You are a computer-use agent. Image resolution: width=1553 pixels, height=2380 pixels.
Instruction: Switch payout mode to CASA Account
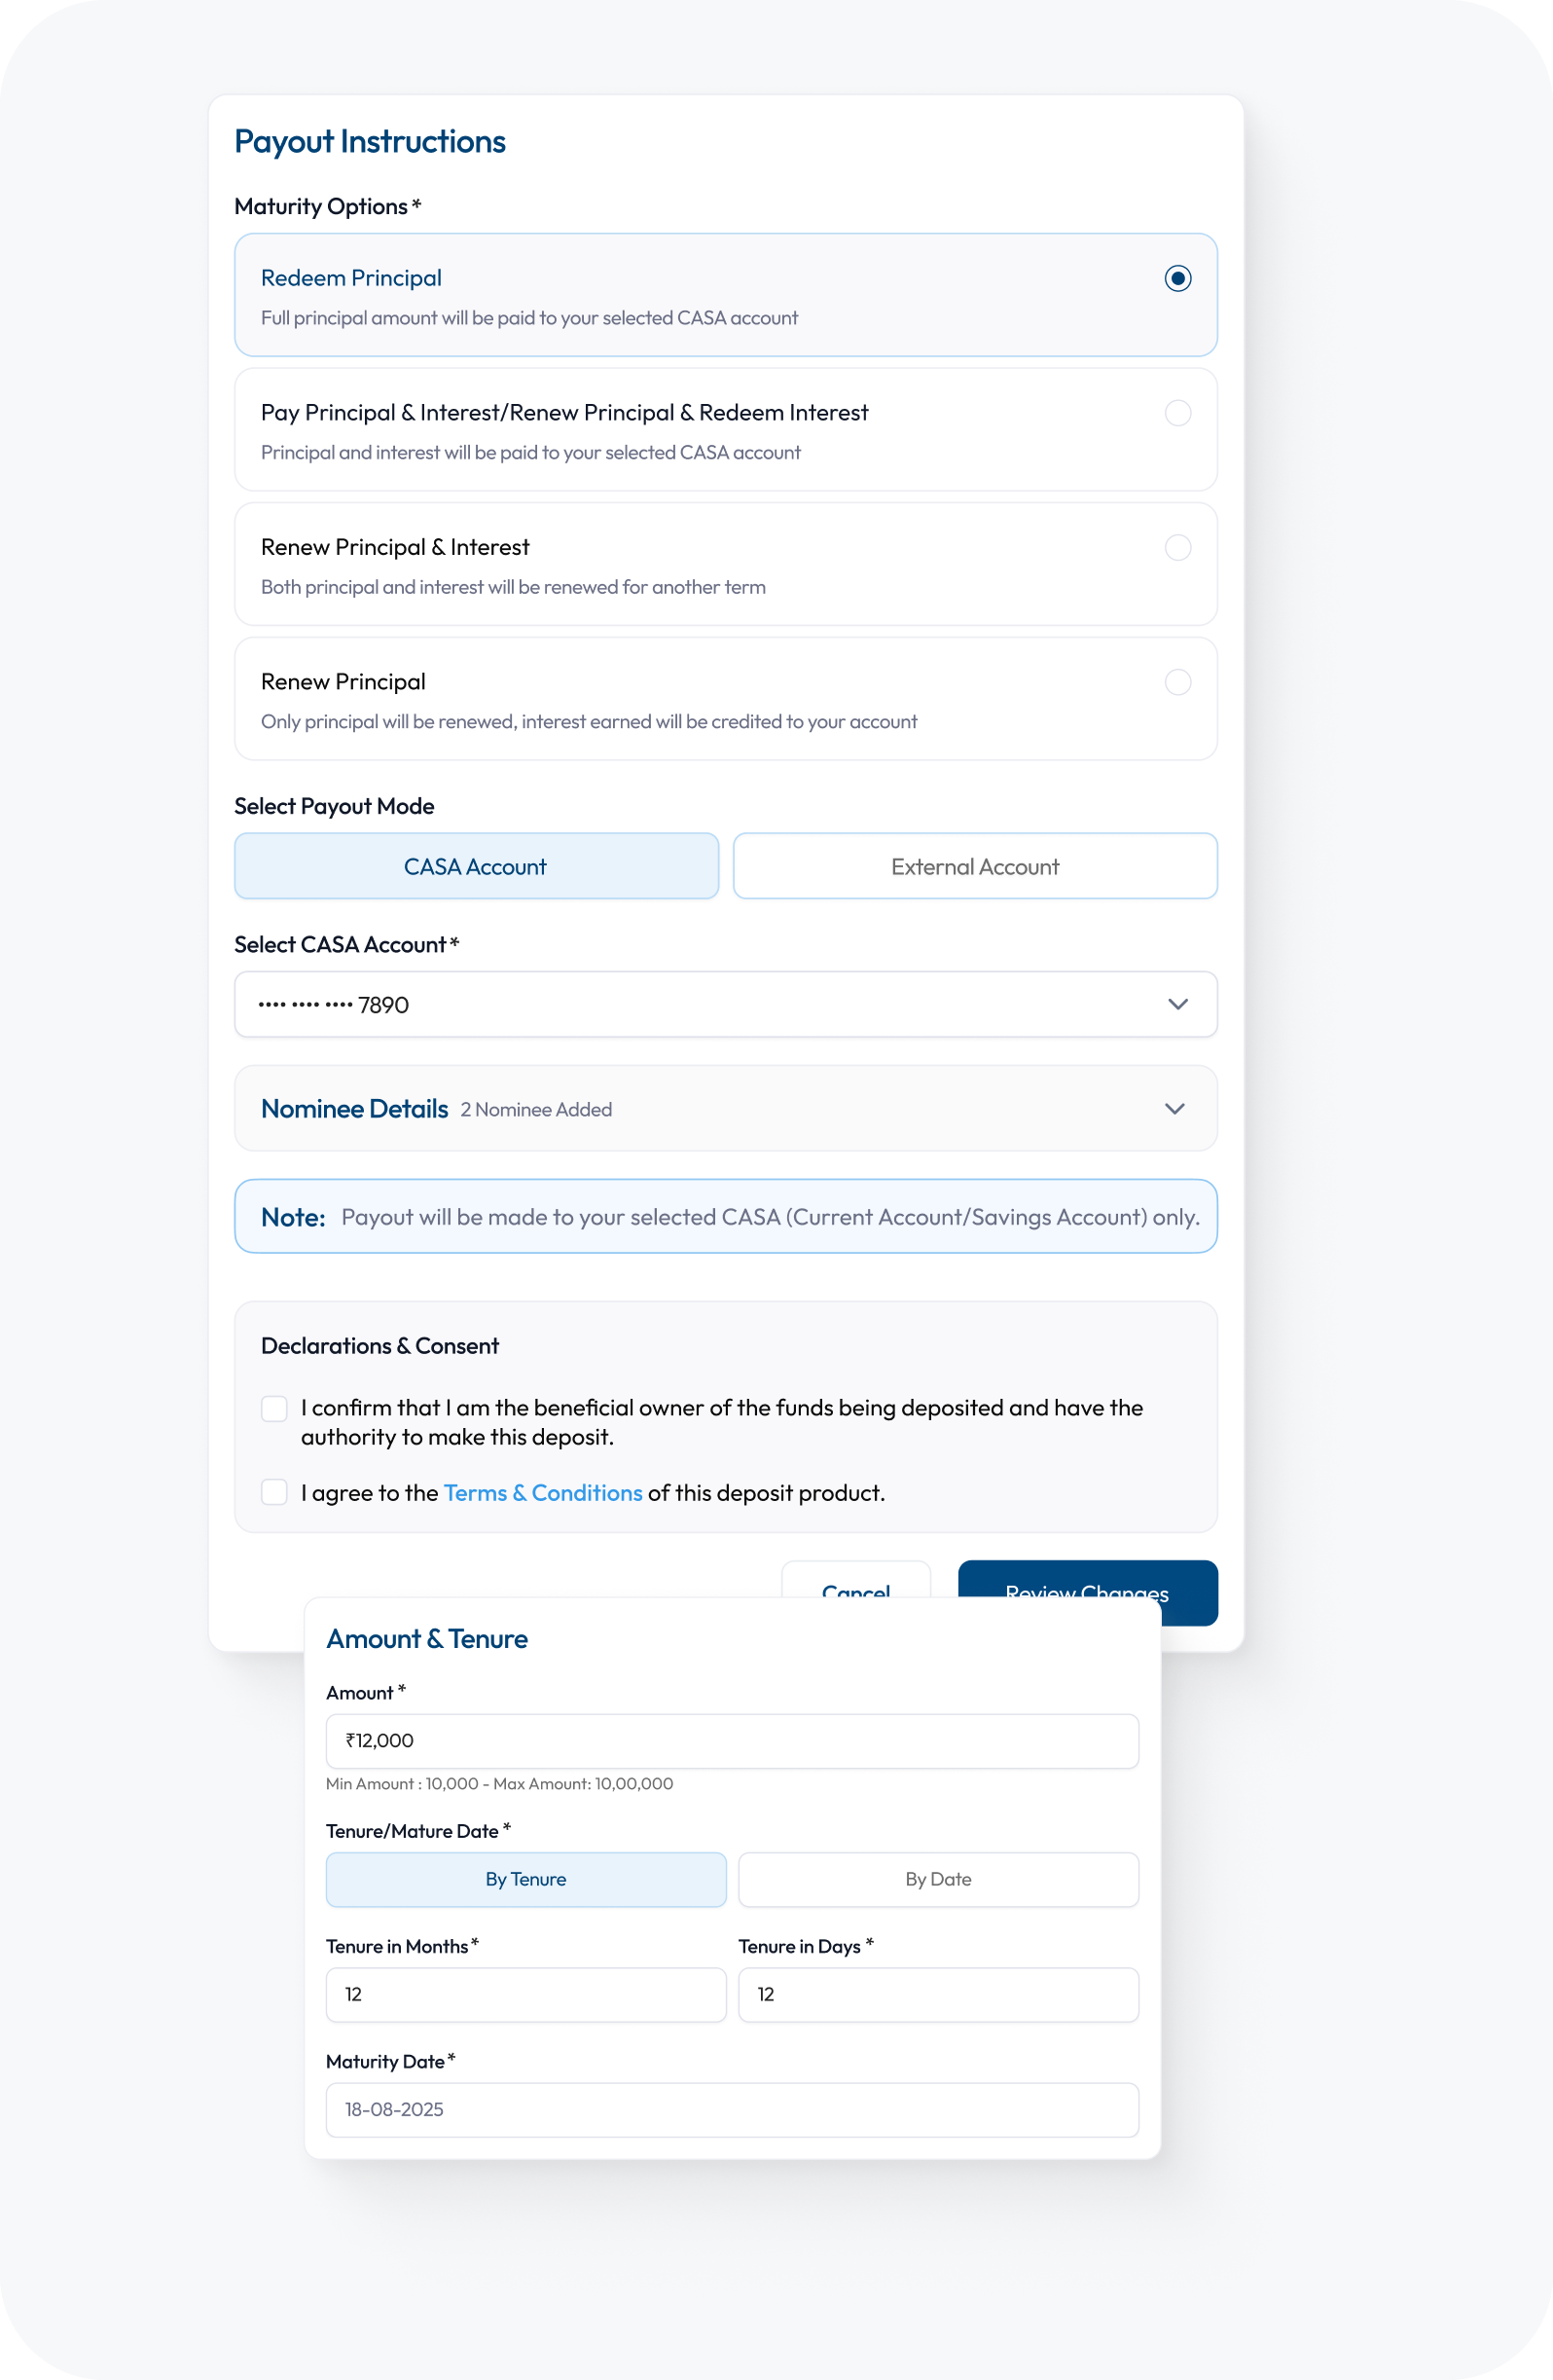pos(476,866)
